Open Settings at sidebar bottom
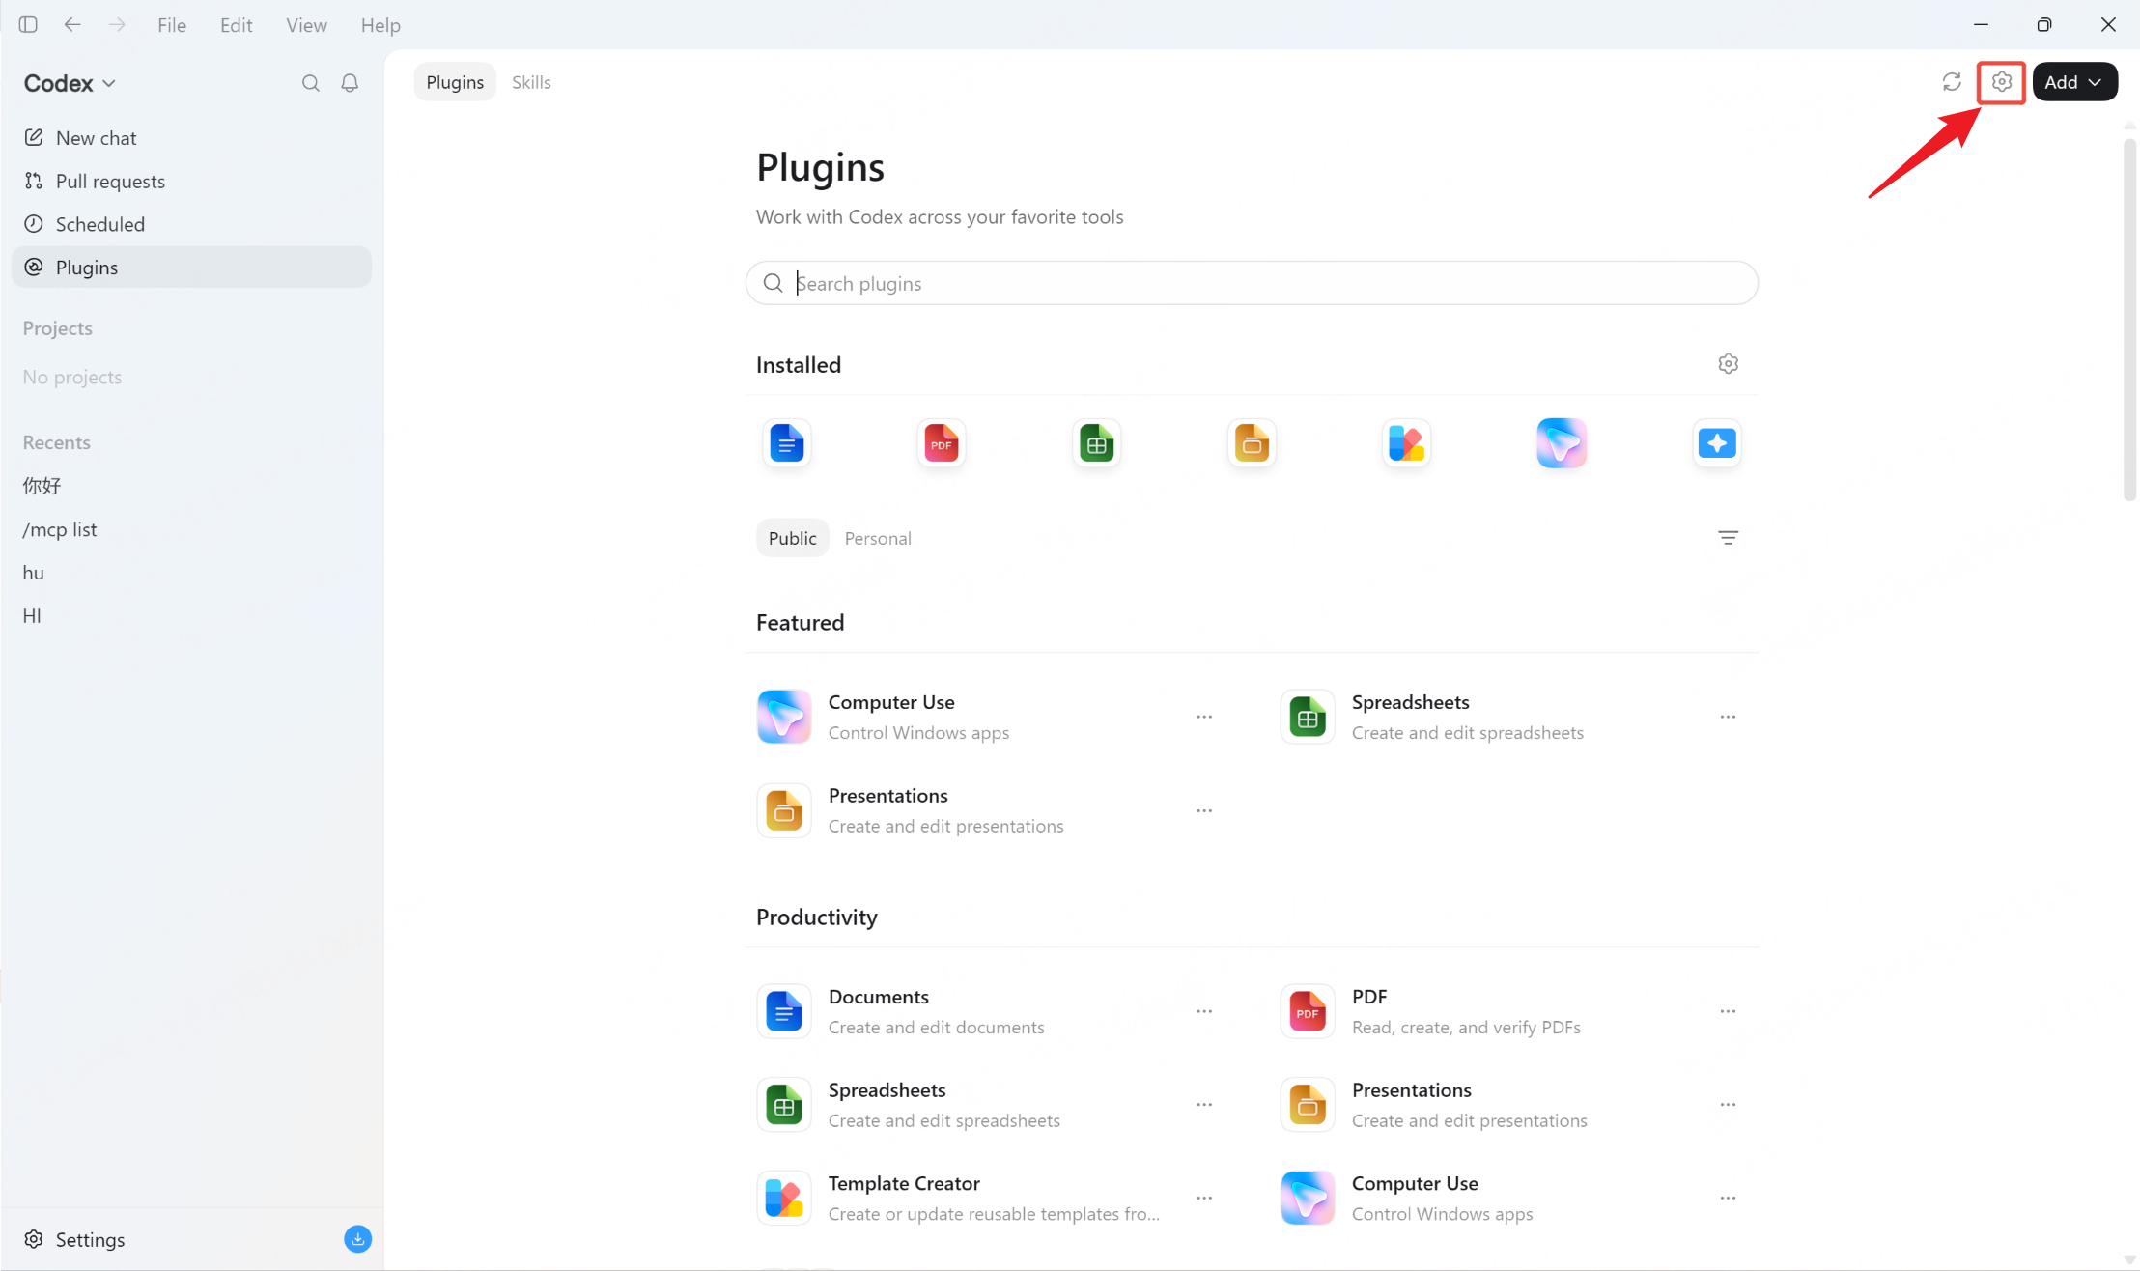This screenshot has height=1271, width=2140. coord(75,1239)
